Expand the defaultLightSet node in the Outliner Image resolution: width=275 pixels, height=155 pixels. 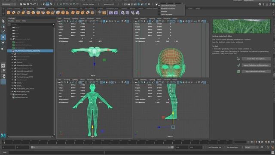[x=11, y=95]
